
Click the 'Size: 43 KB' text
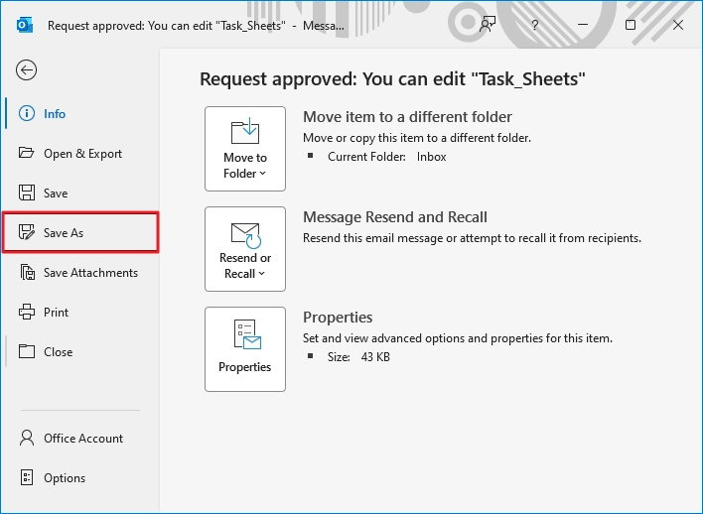[358, 357]
